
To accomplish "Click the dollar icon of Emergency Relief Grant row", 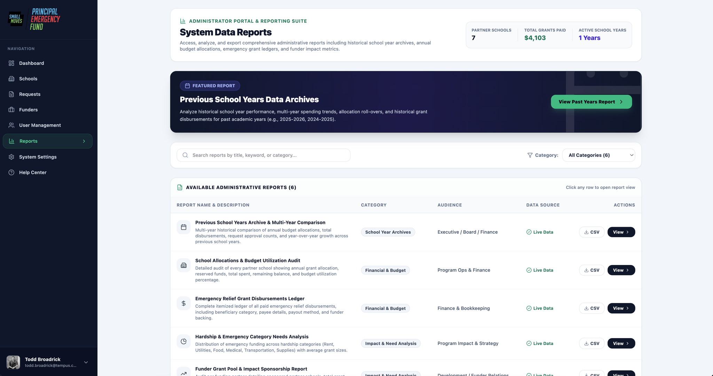I will point(183,303).
